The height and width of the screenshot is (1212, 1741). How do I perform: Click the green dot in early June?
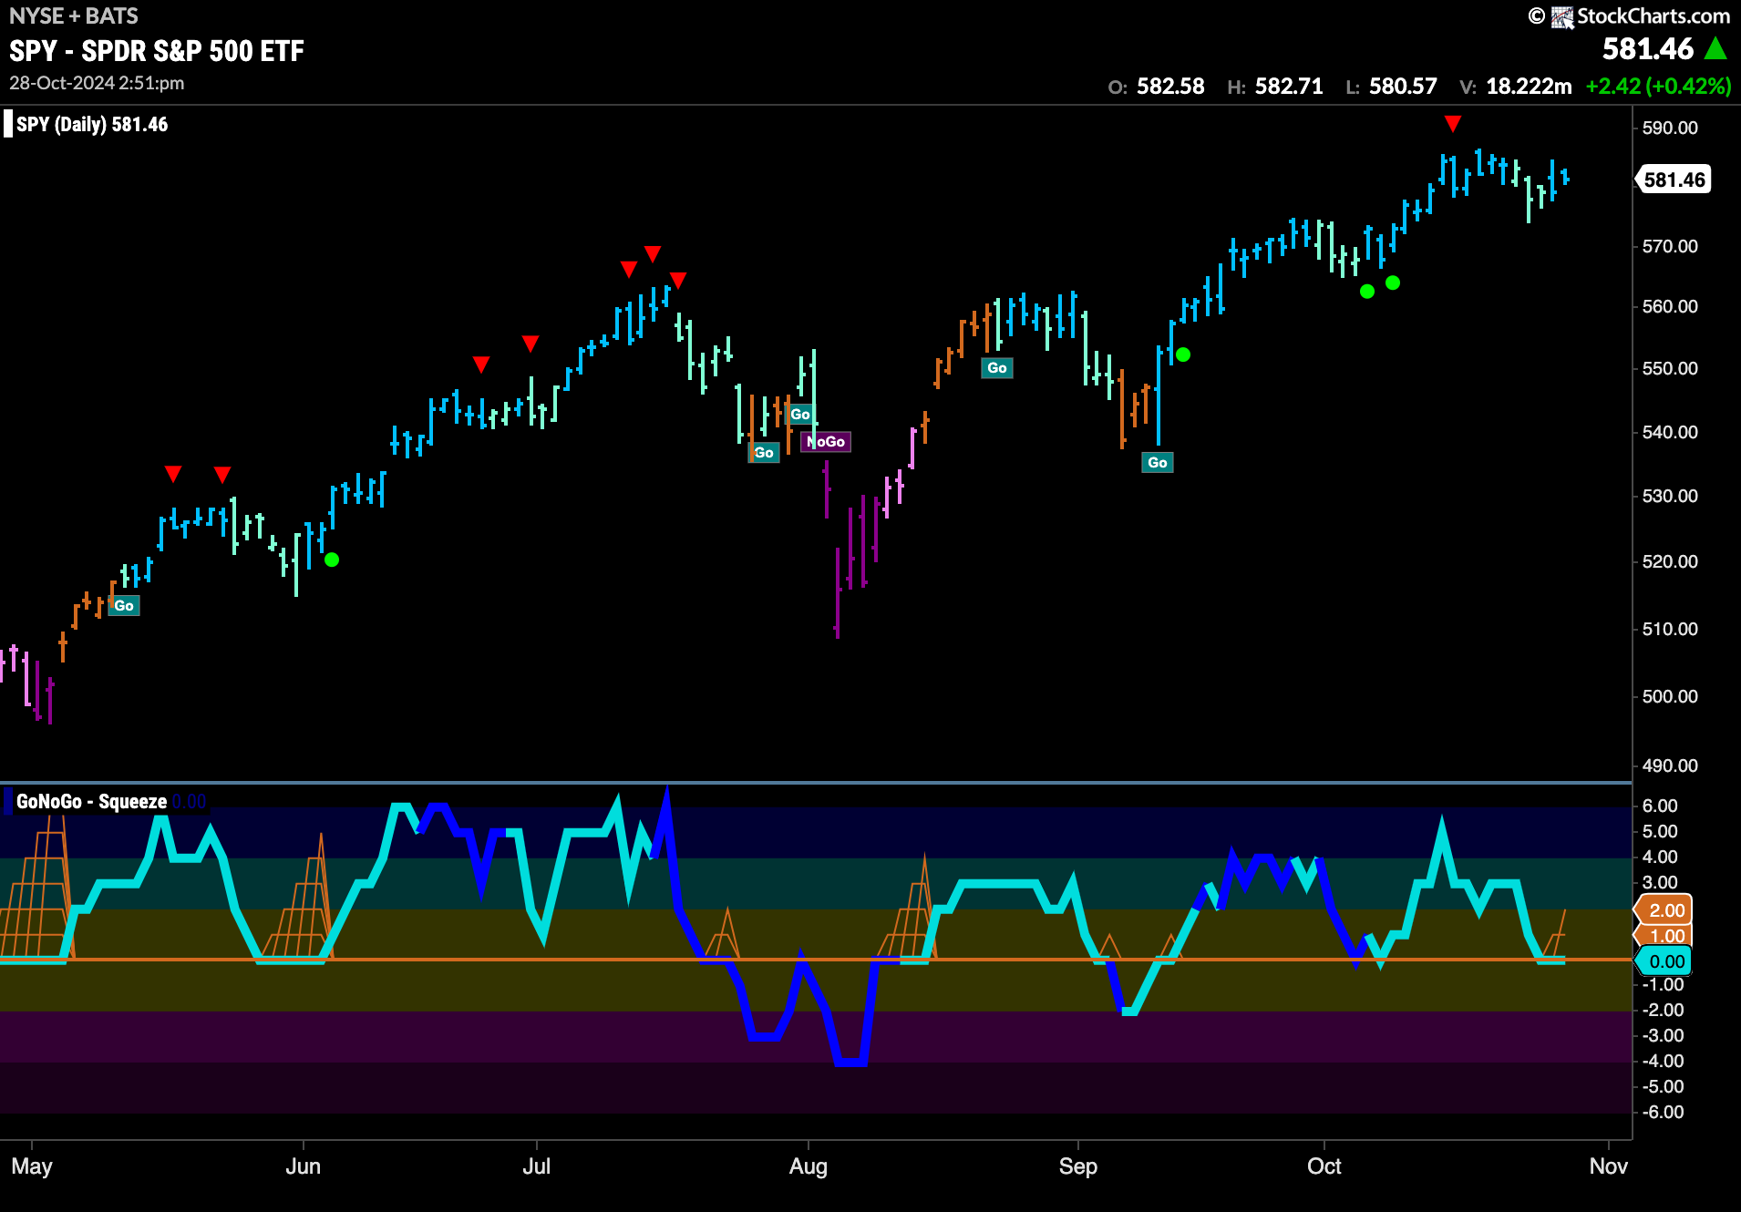(332, 560)
